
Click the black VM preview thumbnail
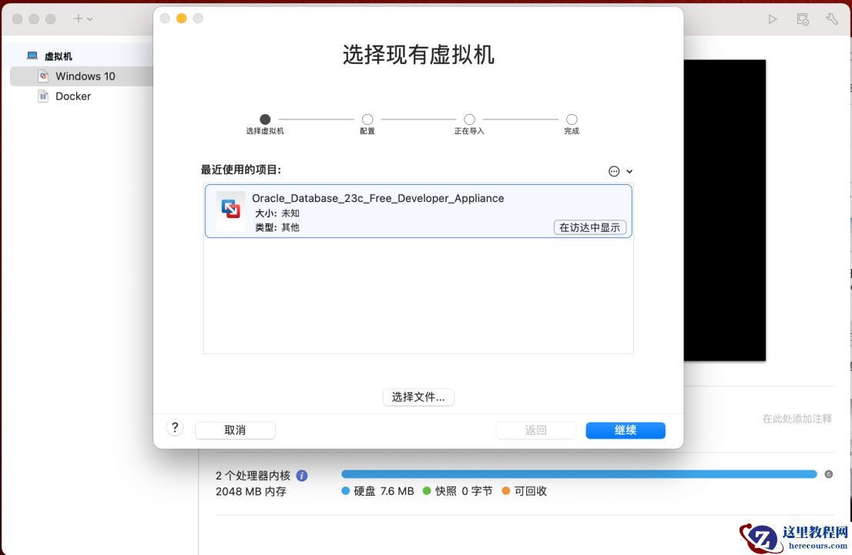pyautogui.click(x=725, y=210)
